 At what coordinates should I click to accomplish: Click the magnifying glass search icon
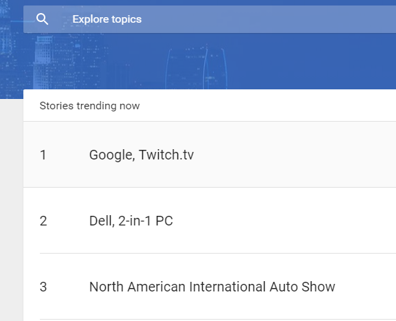(x=42, y=19)
